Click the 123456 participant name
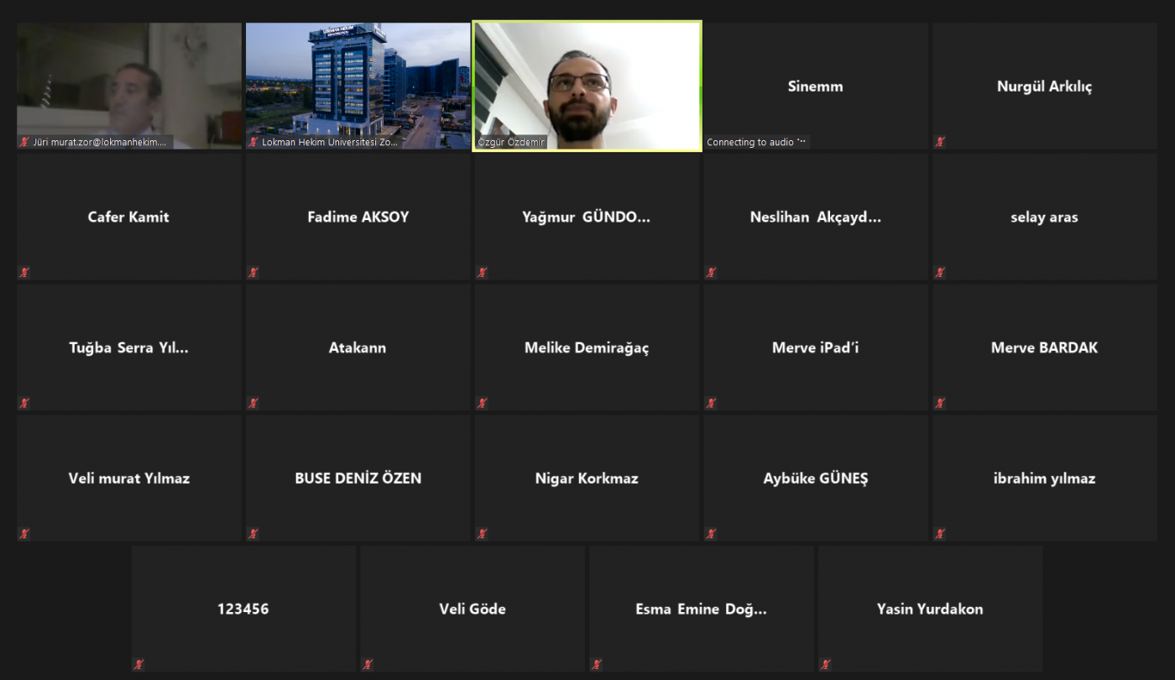Viewport: 1175px width, 680px height. point(243,609)
